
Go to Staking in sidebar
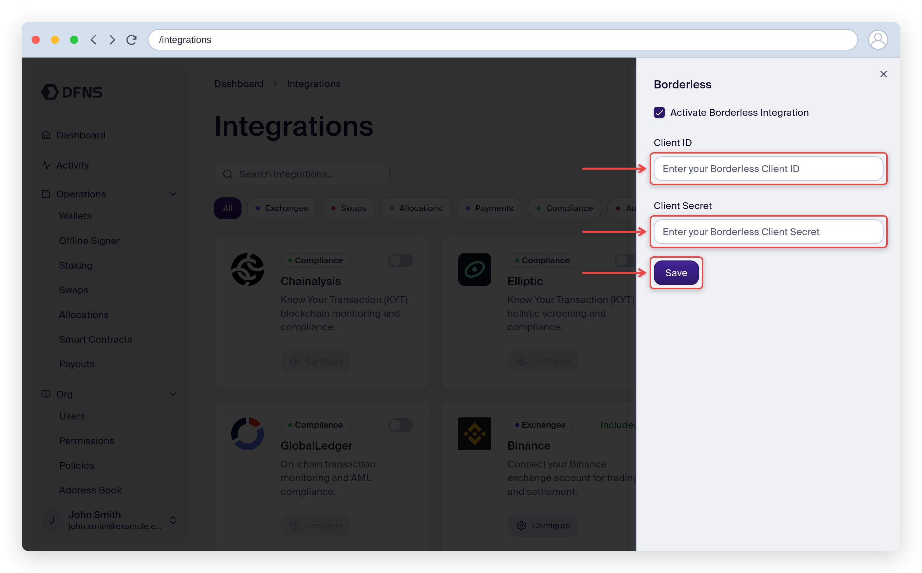(75, 265)
